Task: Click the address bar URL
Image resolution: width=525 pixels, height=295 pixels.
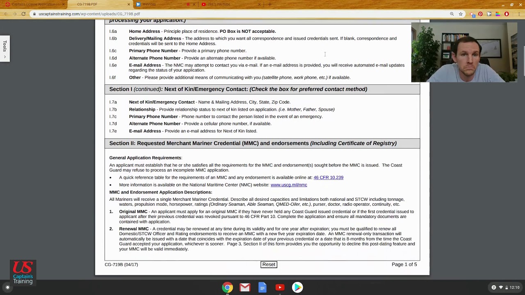Action: (89, 14)
